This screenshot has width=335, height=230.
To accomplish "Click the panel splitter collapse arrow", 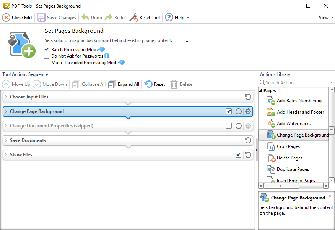I will tap(256, 150).
